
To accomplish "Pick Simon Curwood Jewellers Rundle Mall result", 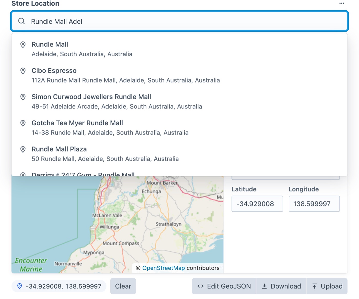I will (x=180, y=102).
